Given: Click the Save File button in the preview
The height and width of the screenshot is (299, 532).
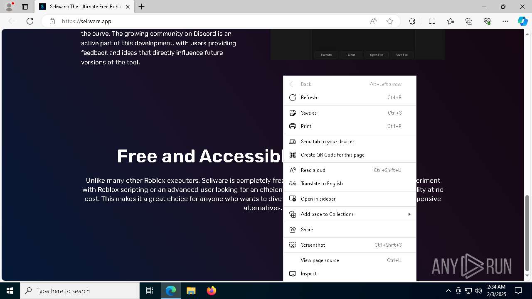Looking at the screenshot, I should tap(401, 55).
